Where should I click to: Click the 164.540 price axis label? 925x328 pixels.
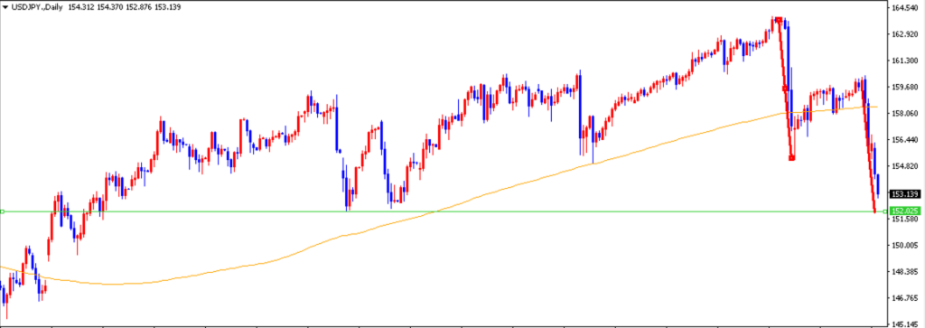pyautogui.click(x=906, y=8)
